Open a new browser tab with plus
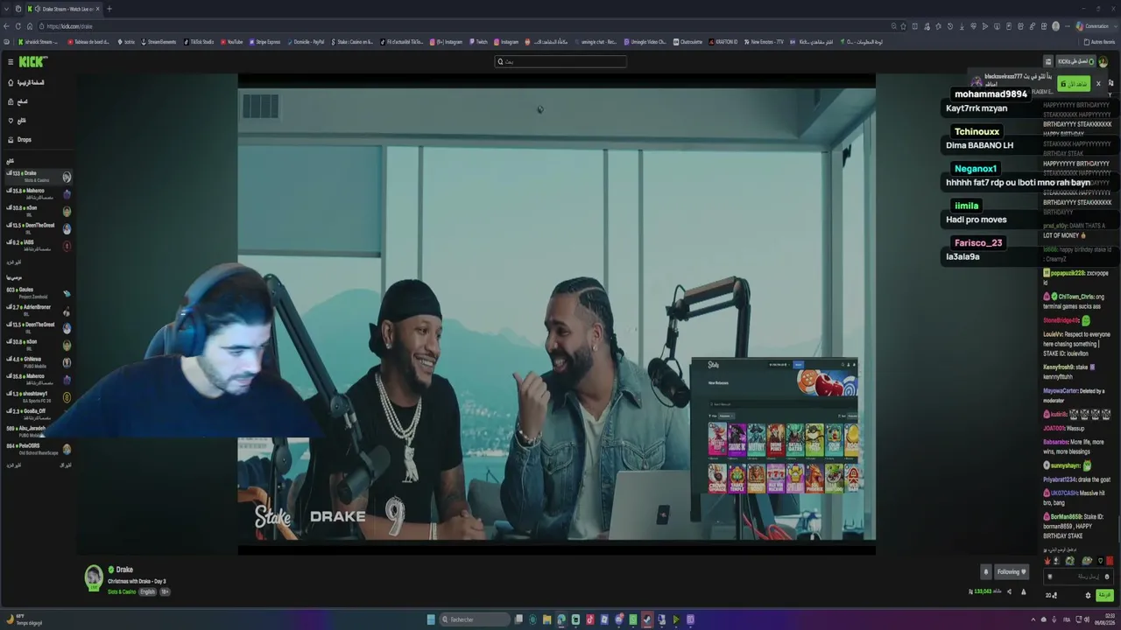 109,9
